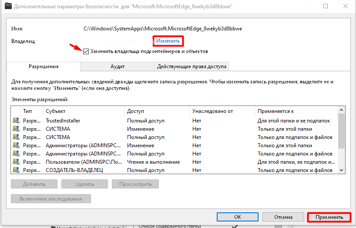Click the folder icon in title bar
The image size is (356, 228).
pyautogui.click(x=8, y=6)
